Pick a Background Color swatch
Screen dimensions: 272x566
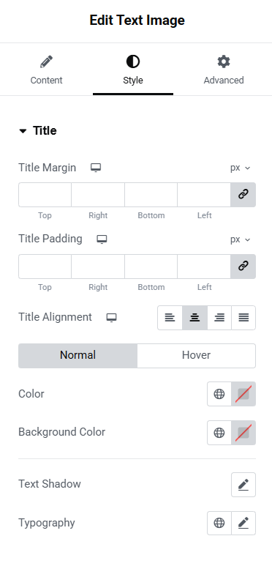click(243, 433)
